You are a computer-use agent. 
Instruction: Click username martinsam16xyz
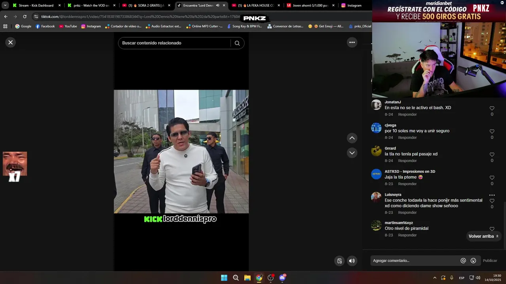coord(399,223)
